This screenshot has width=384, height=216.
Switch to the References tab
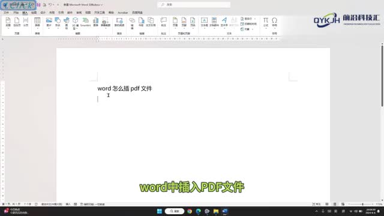61,13
